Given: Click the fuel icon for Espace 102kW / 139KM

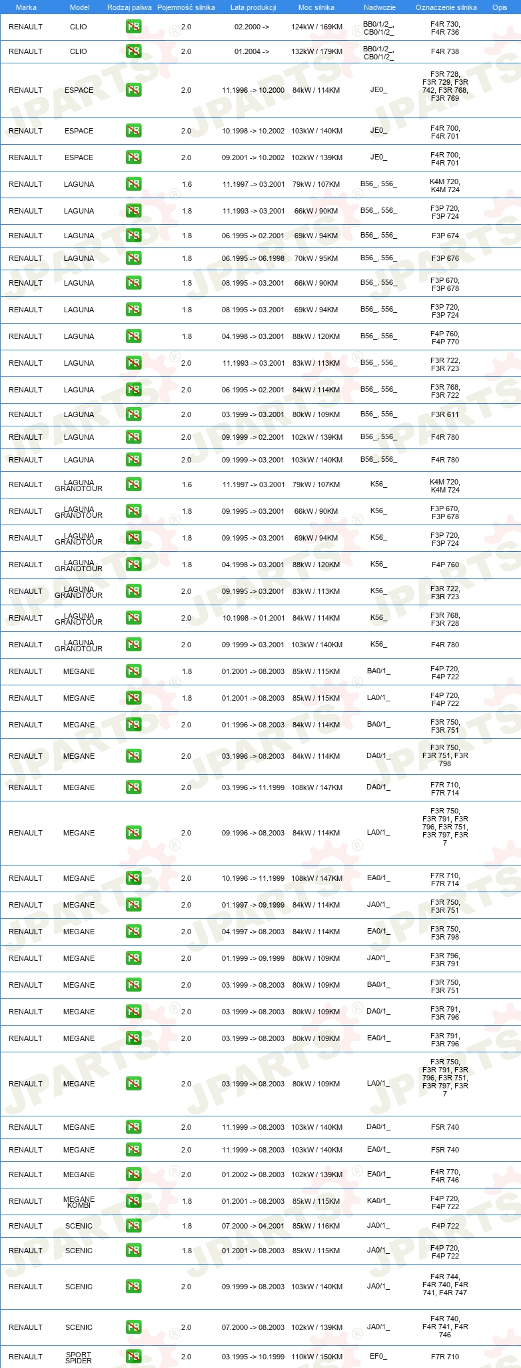Looking at the screenshot, I should (x=133, y=157).
